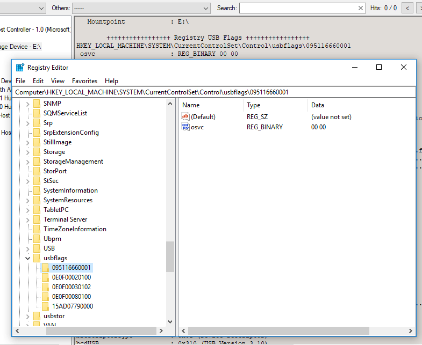Image resolution: width=422 pixels, height=345 pixels.
Task: Select the StorageManagement key label
Action: pos(73,162)
